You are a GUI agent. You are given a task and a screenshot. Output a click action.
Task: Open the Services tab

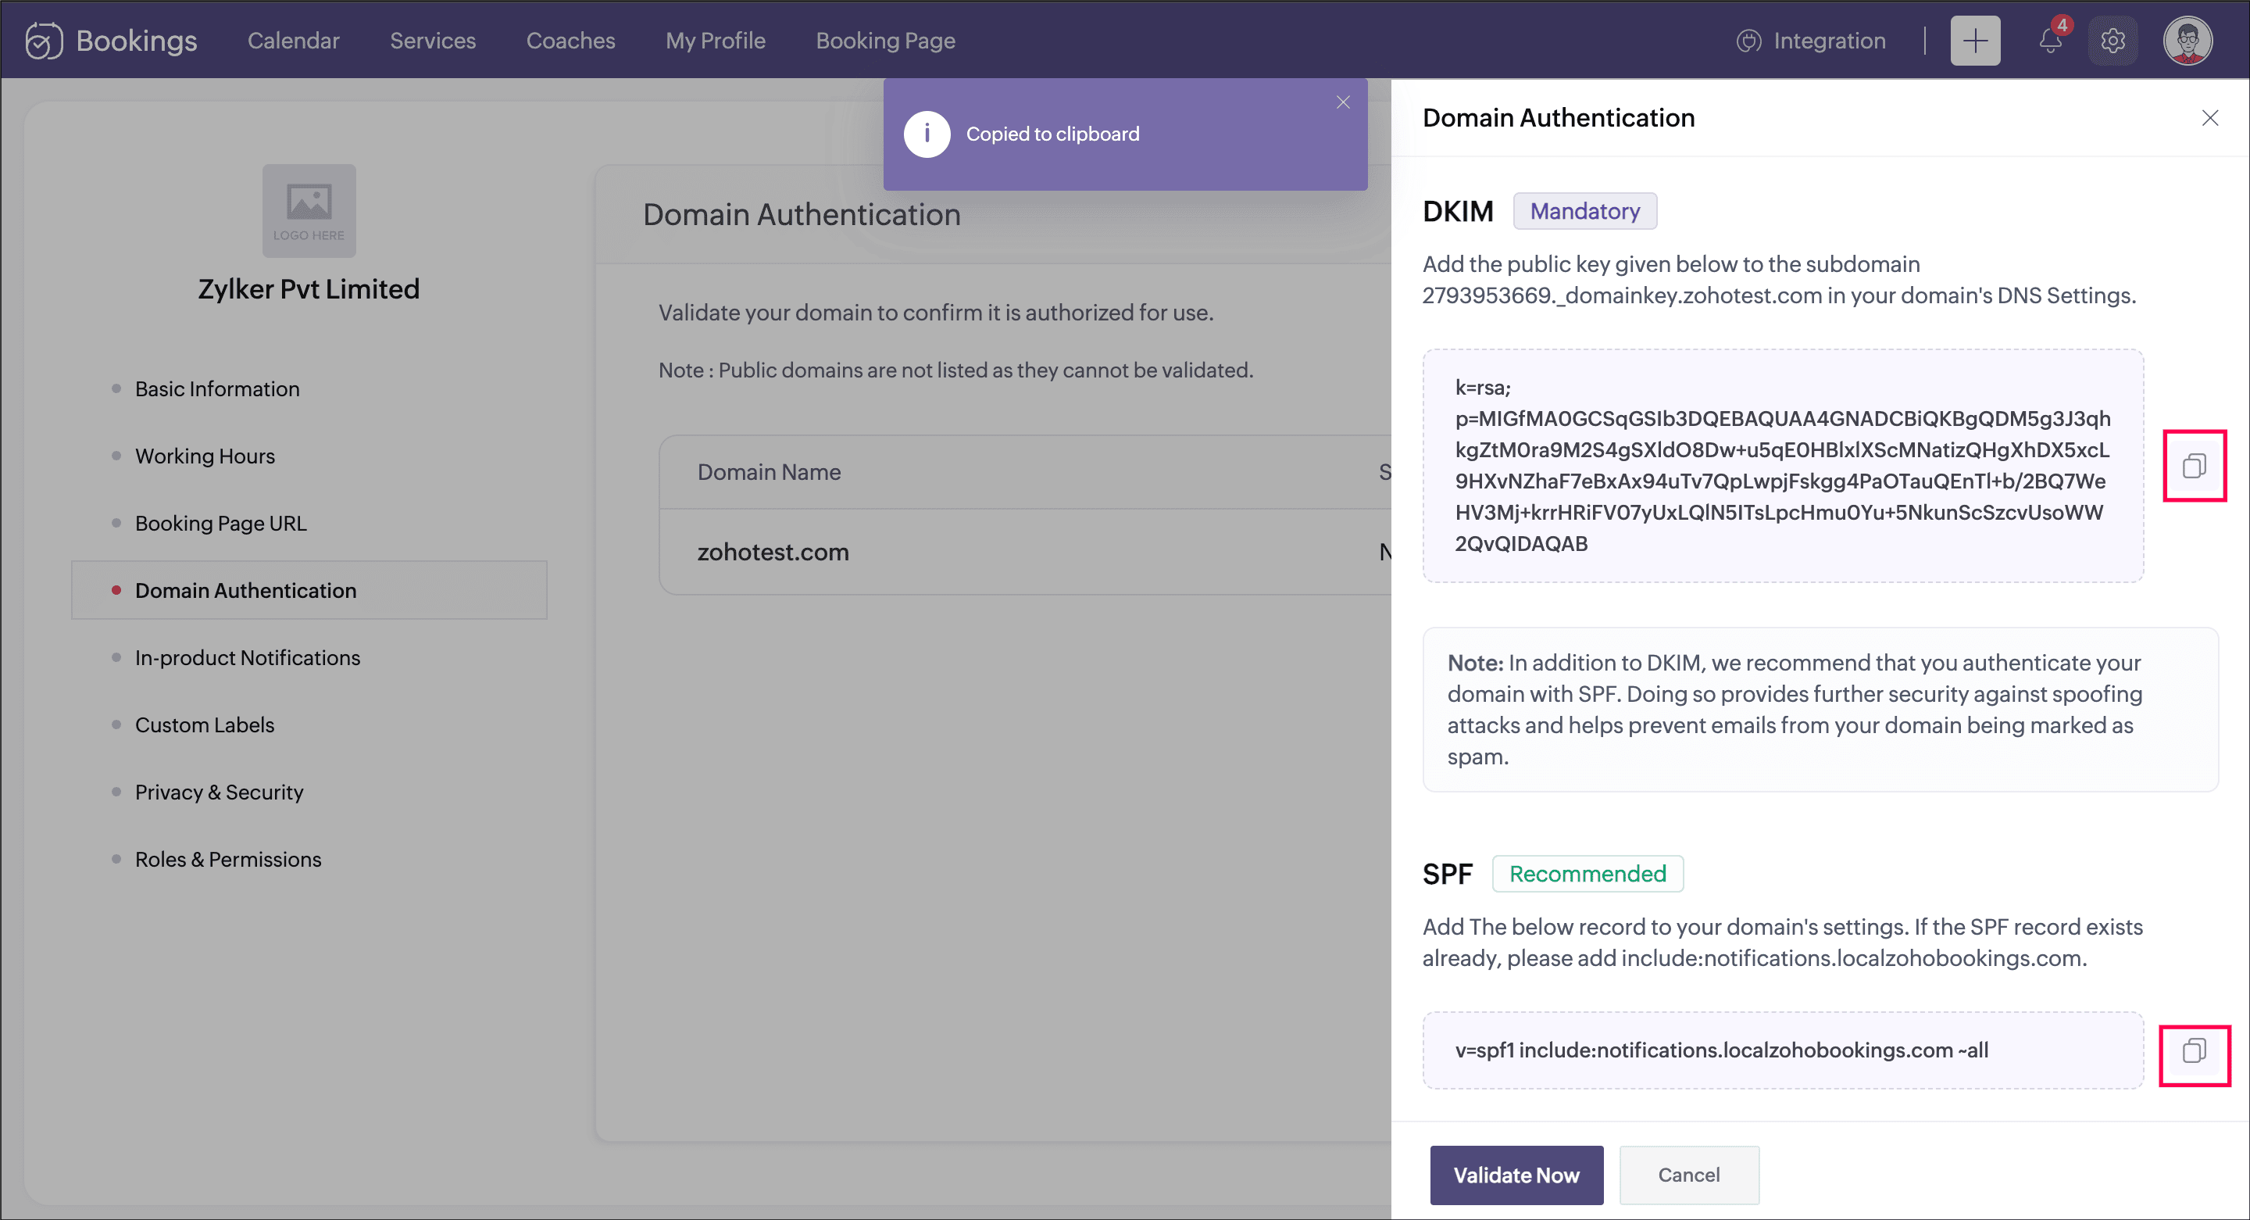[x=432, y=41]
